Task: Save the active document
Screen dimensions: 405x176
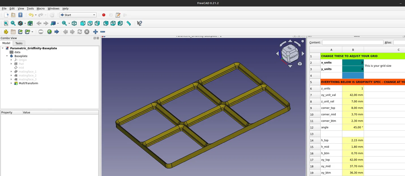Action: click(20, 15)
